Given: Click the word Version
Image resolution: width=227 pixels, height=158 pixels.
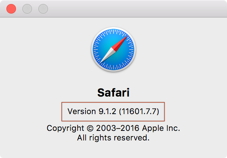Looking at the screenshot, I should (82, 111).
